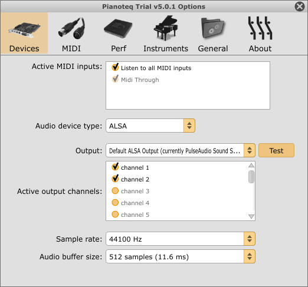Click the channel list scroll down arrow
Screen dimensions: 308x287
[x=251, y=216]
